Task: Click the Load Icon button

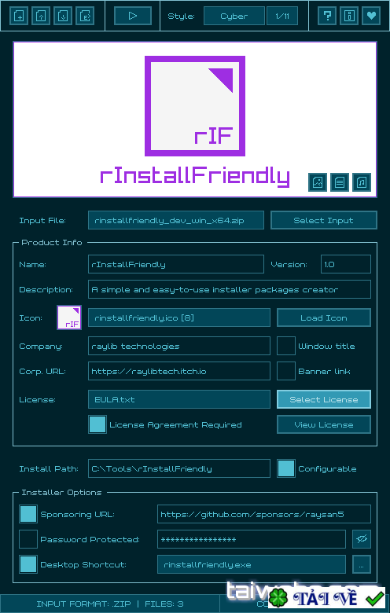Action: [324, 318]
